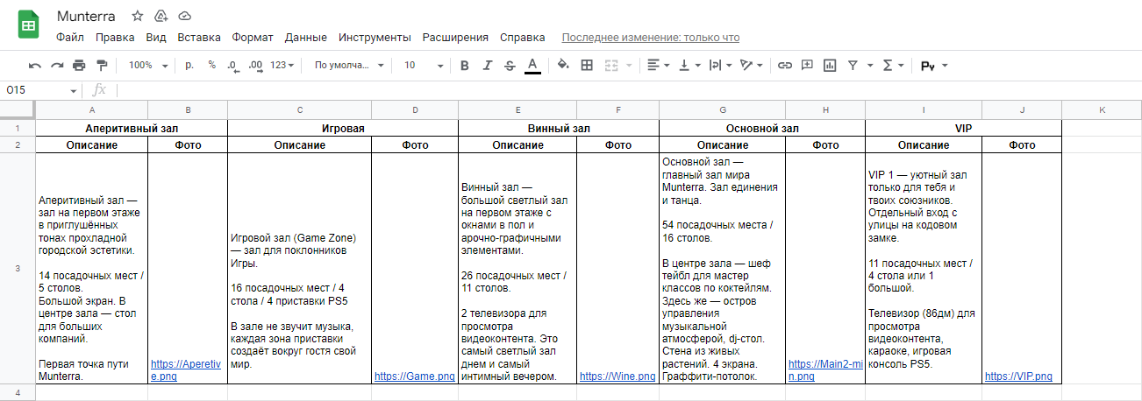Click the move-to-folder icon beside the title
Viewport: 1142px width, 401px height.
point(161,16)
